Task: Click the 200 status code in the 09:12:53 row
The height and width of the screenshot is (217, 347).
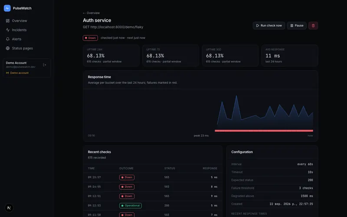Action: (x=167, y=205)
